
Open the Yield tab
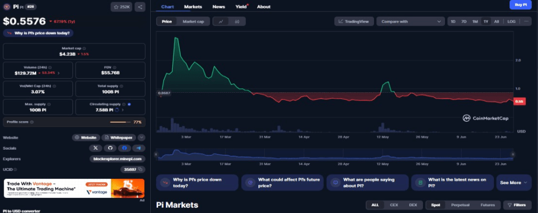coord(241,6)
